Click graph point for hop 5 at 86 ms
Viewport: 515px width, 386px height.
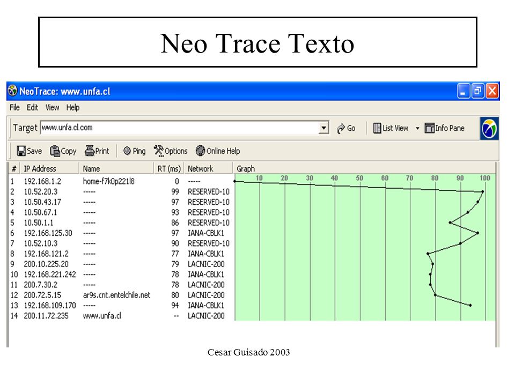pos(450,222)
